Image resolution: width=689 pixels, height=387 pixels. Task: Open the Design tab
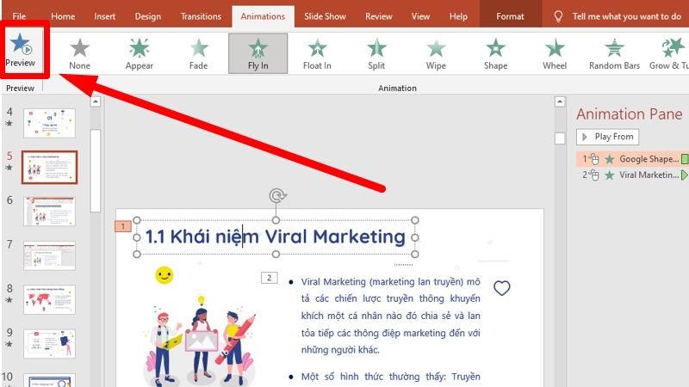tap(147, 16)
